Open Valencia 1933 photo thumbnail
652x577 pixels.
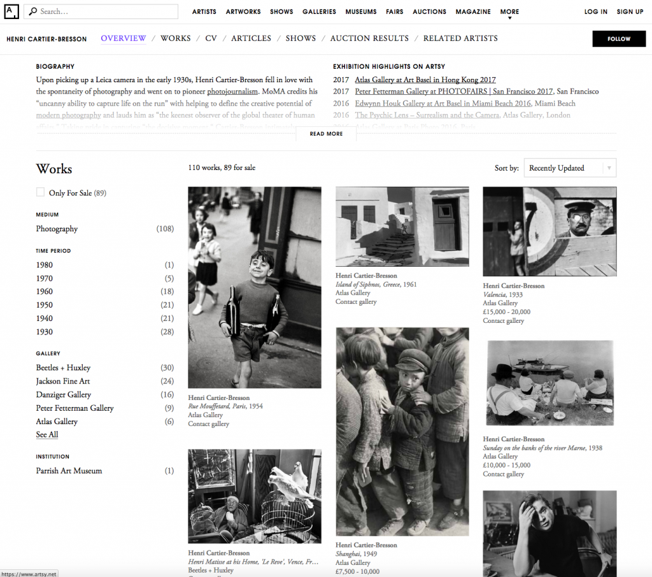point(549,231)
